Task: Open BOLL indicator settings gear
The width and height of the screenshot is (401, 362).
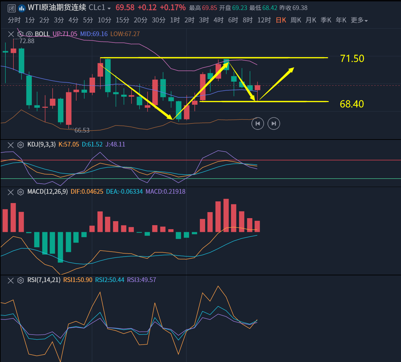Action: click(x=20, y=34)
